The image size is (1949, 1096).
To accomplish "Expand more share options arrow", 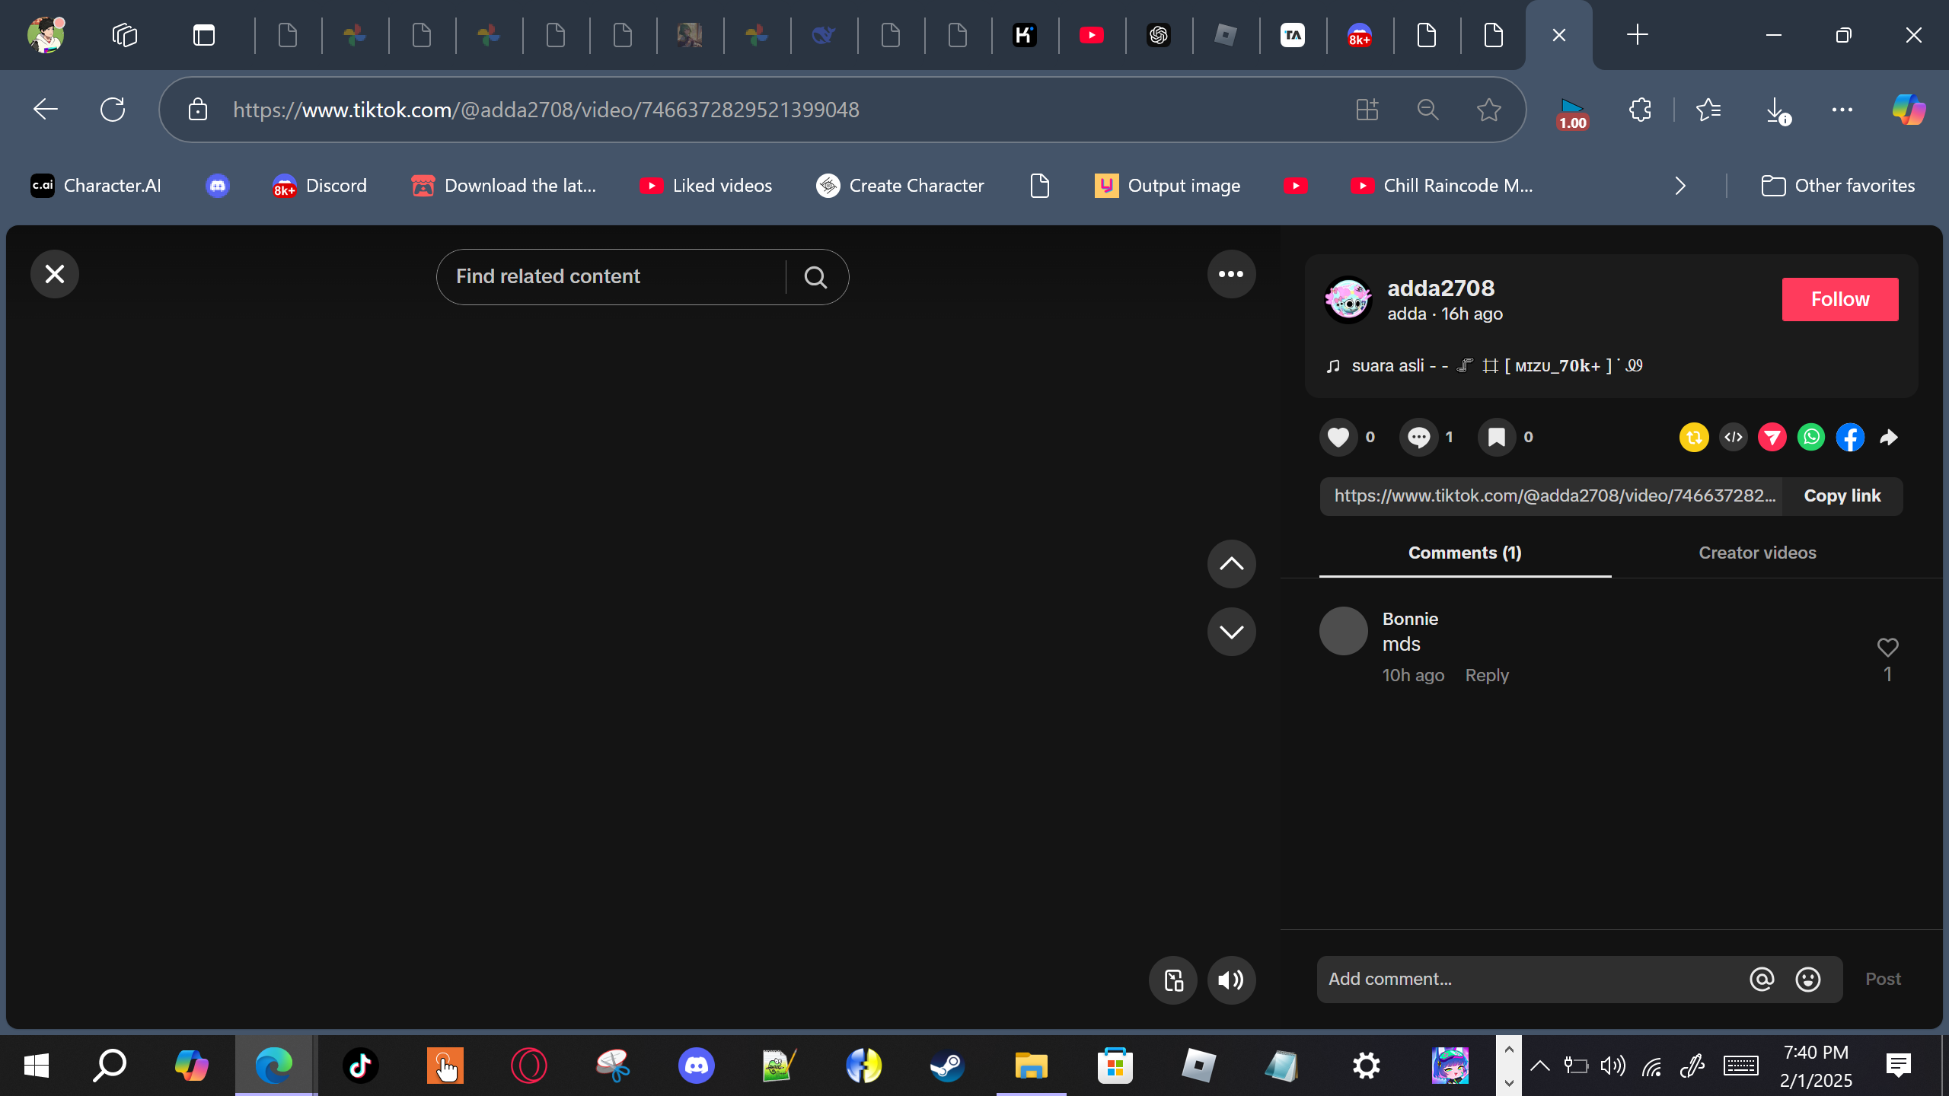I will (x=1889, y=437).
